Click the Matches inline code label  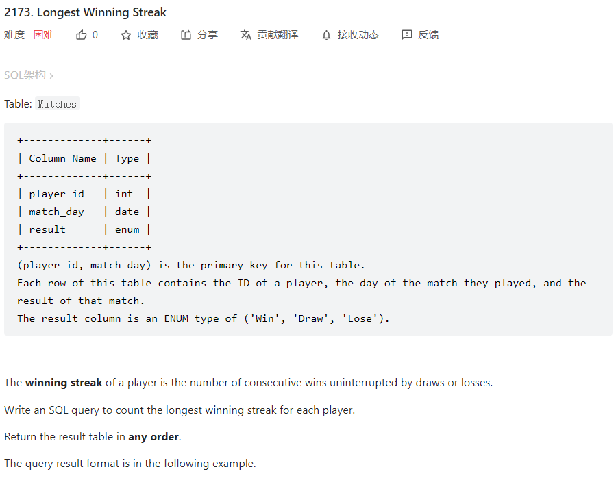coord(58,104)
